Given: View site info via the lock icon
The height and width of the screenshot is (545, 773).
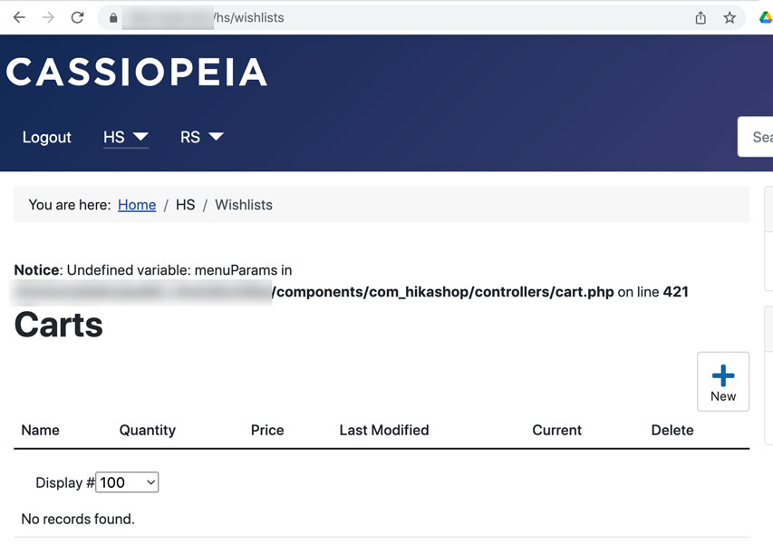Looking at the screenshot, I should point(113,18).
